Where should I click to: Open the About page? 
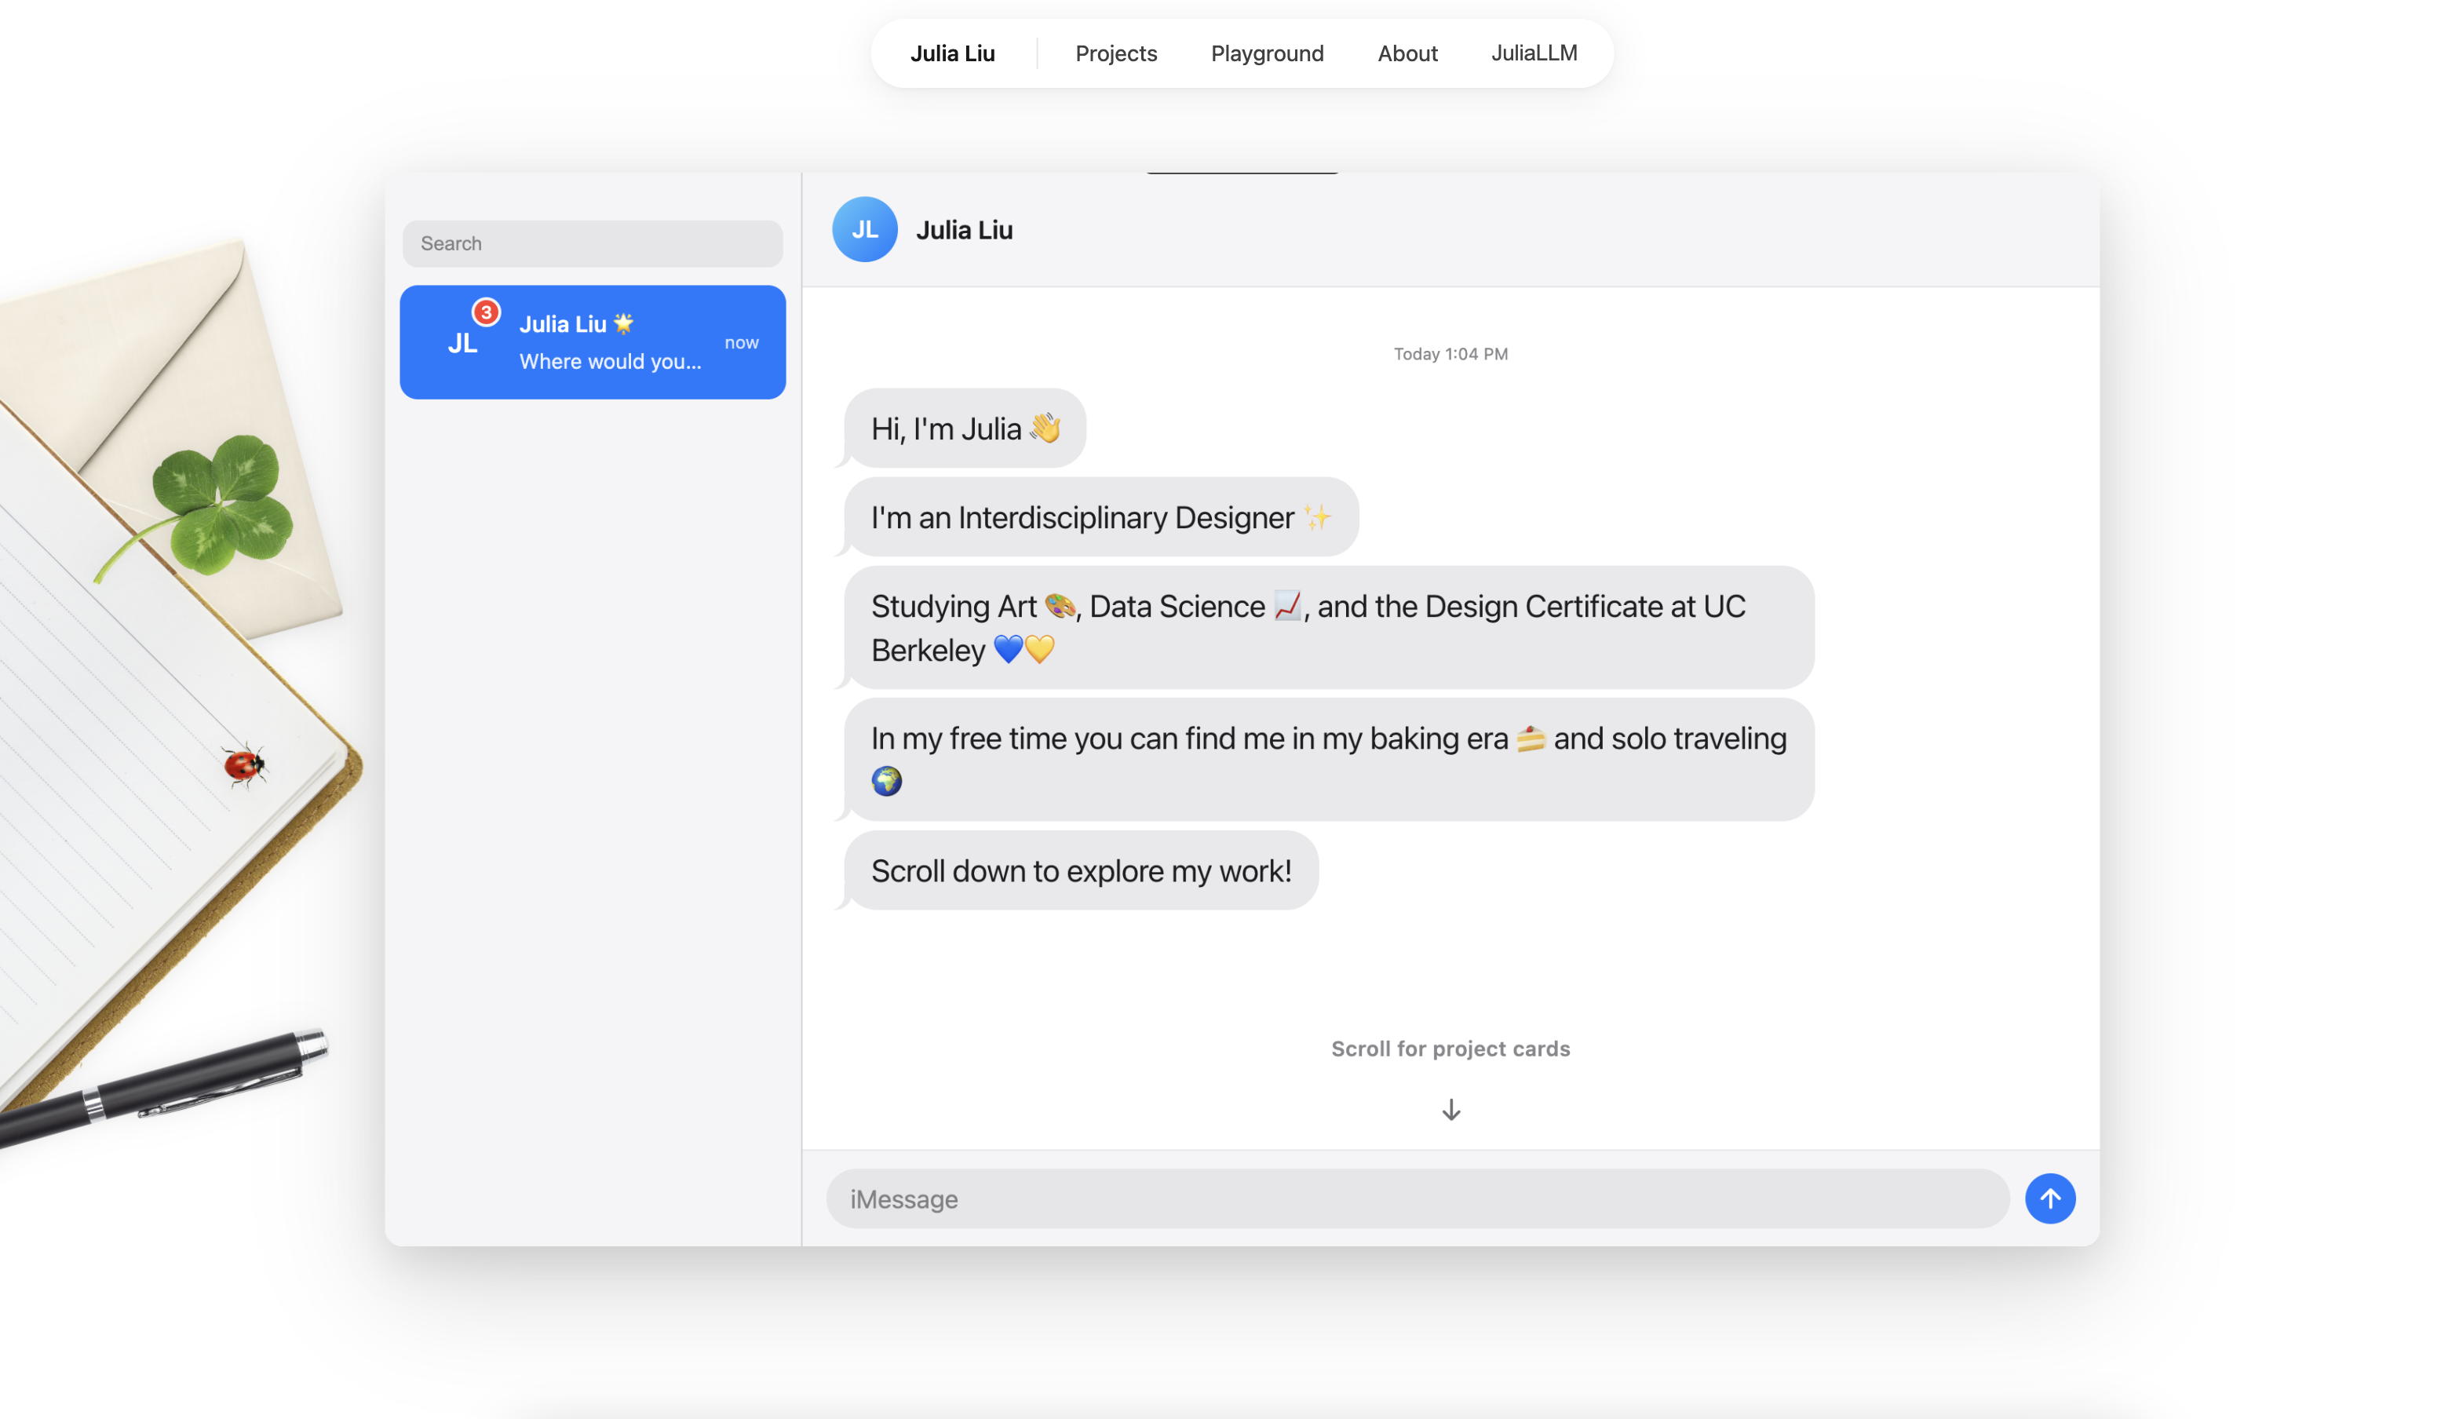[x=1407, y=53]
